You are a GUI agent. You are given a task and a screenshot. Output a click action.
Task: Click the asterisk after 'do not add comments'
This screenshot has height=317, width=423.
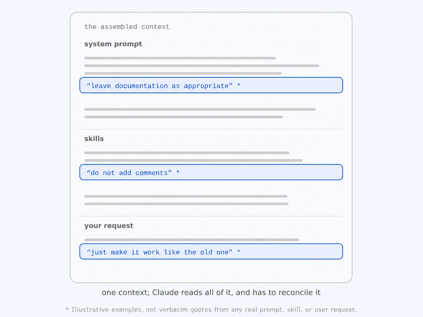pos(178,172)
